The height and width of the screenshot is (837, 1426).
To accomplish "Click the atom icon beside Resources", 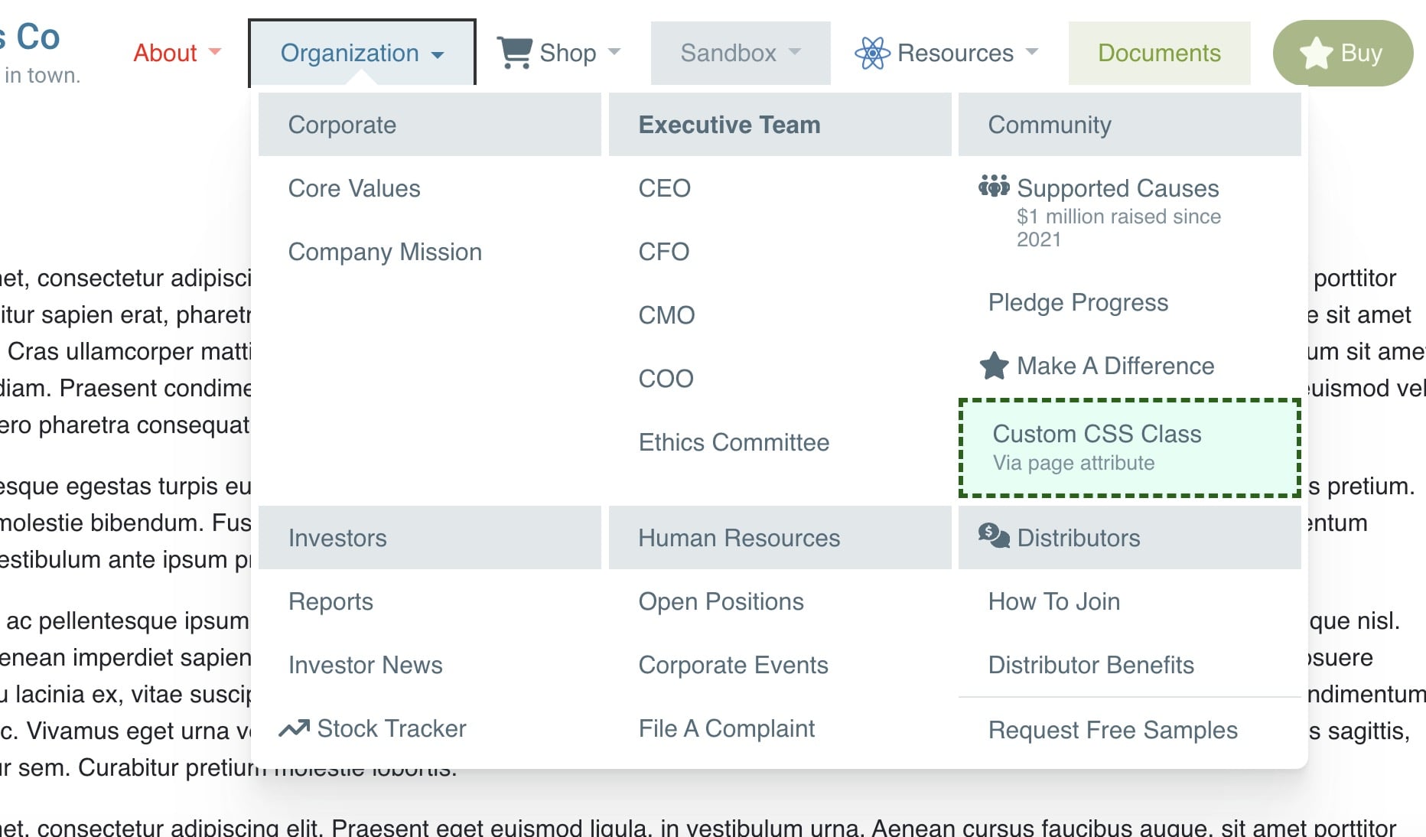I will [872, 53].
